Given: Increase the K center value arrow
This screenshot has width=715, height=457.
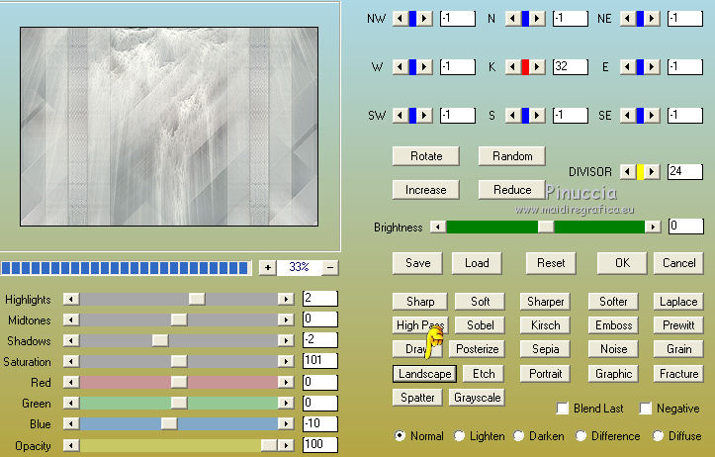Looking at the screenshot, I should (x=537, y=67).
